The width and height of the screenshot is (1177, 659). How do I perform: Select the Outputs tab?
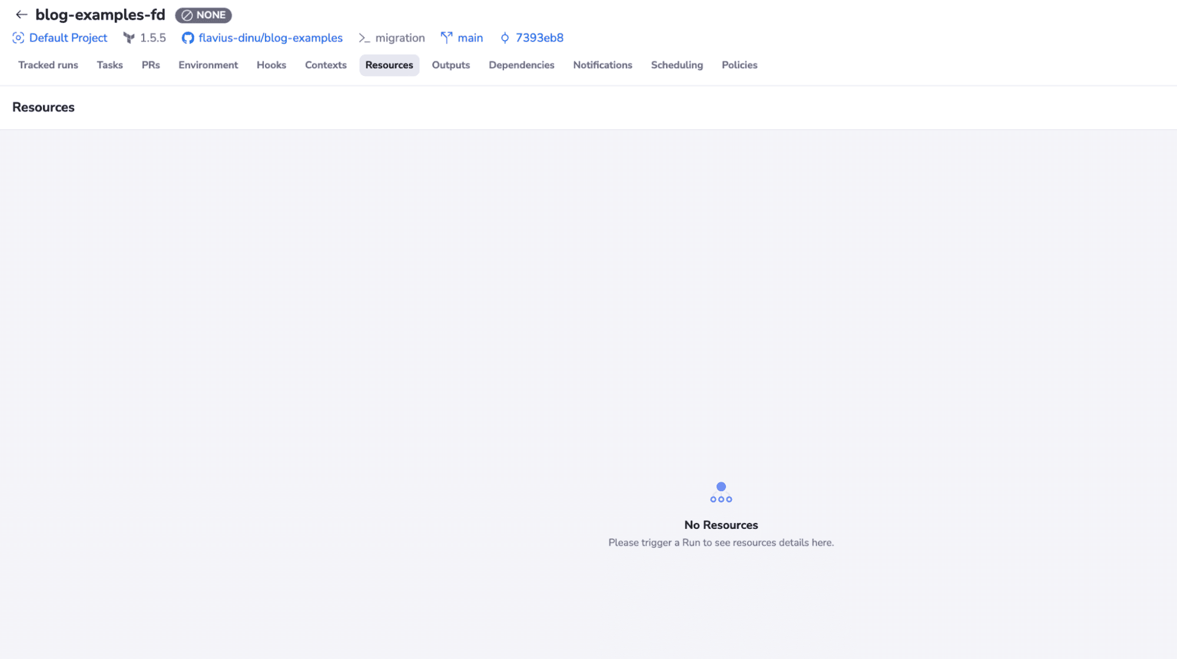coord(450,65)
